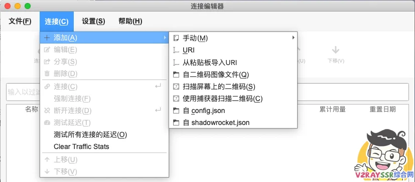
Task: Click the QR icon beside 扫描屏幕上的二维码(S)
Action: coord(176,86)
